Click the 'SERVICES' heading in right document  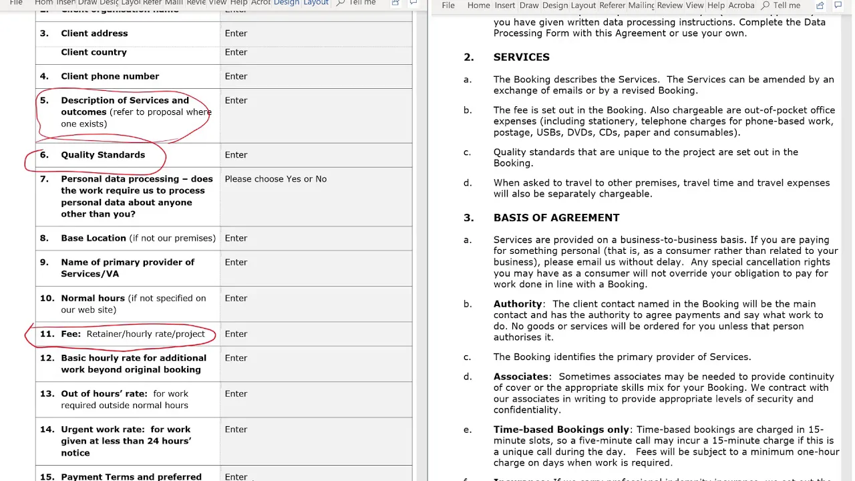pos(522,57)
